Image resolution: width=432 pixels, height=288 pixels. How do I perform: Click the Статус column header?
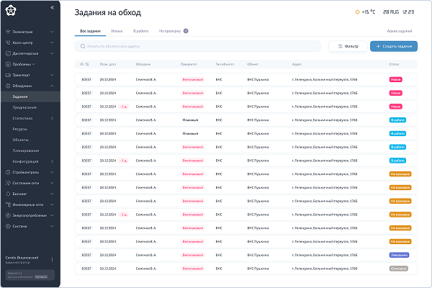coord(394,64)
